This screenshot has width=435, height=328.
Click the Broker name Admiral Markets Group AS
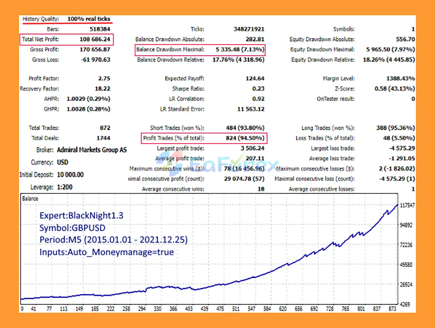click(x=92, y=150)
